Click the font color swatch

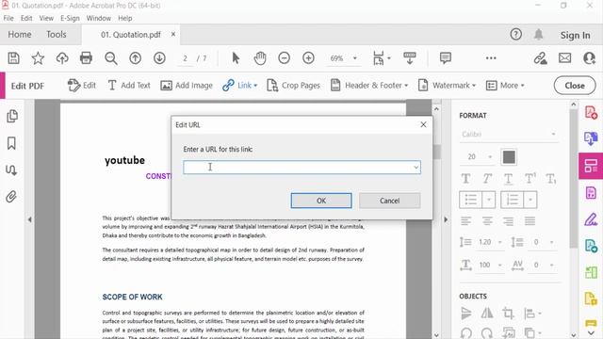509,157
